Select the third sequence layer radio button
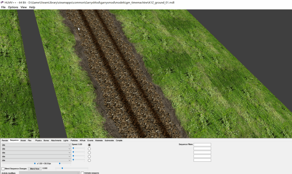 click(89, 153)
